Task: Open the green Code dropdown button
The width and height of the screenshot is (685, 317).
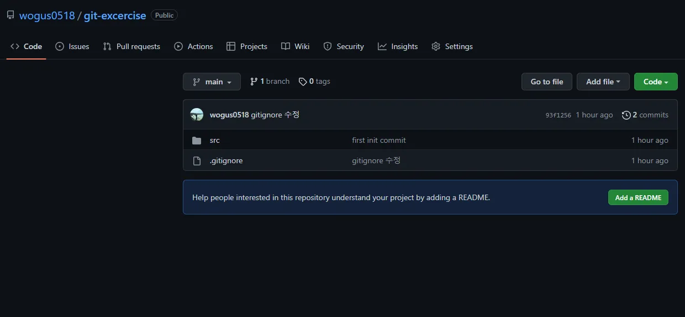Action: point(656,82)
